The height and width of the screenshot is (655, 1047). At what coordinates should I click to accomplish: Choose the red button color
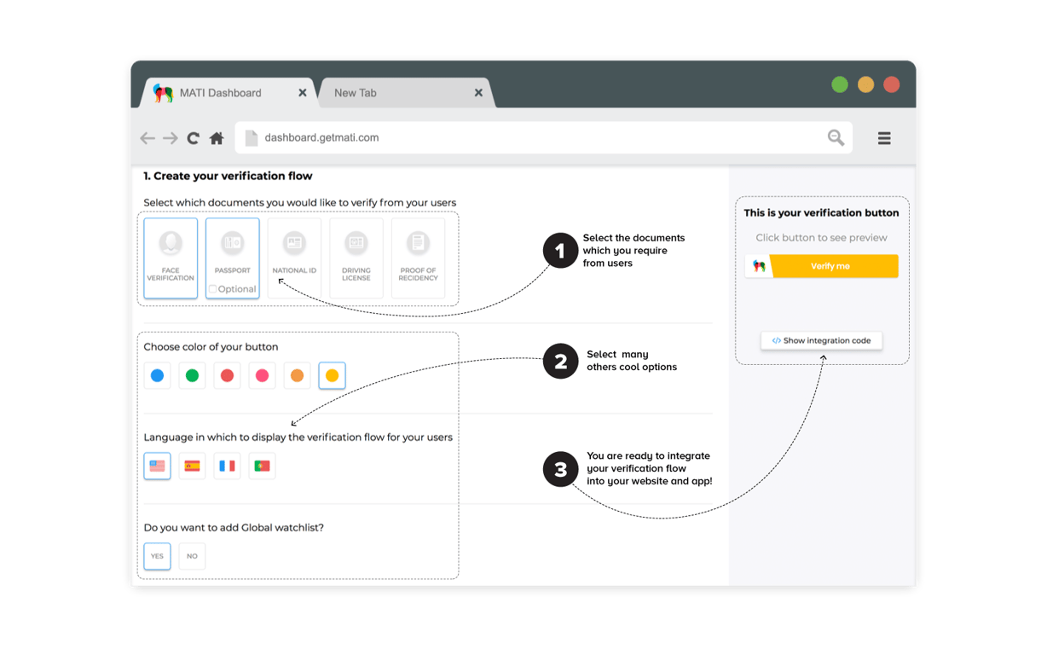point(227,375)
